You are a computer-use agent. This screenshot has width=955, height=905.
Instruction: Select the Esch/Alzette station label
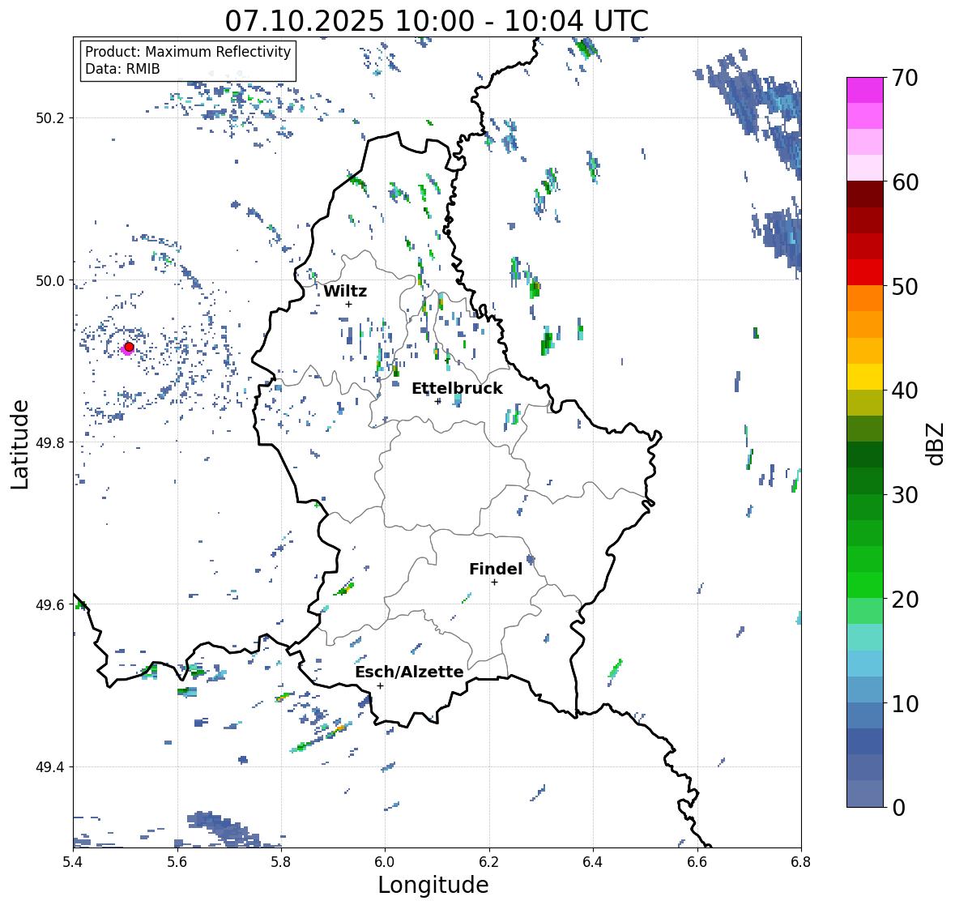click(x=409, y=672)
